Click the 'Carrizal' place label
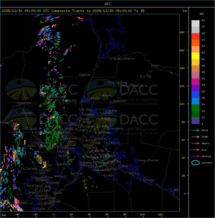The image size is (215, 218). coord(76,173)
